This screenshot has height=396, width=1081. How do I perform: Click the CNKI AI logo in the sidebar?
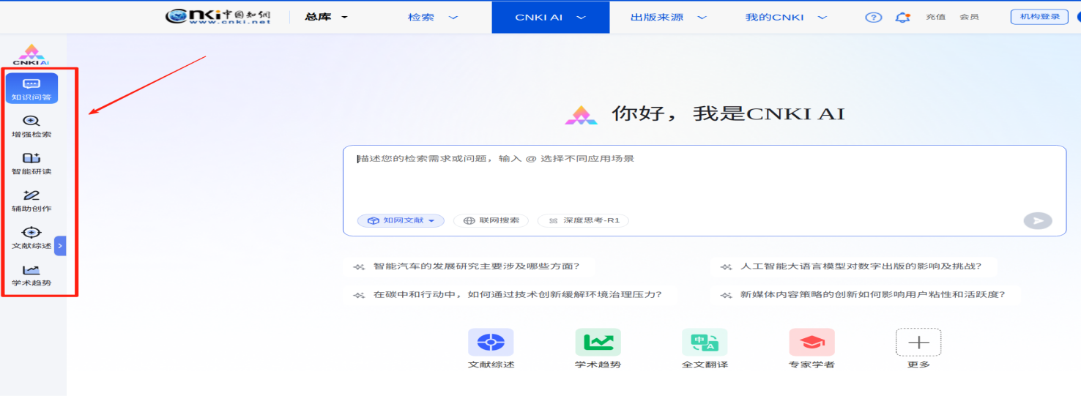point(31,55)
